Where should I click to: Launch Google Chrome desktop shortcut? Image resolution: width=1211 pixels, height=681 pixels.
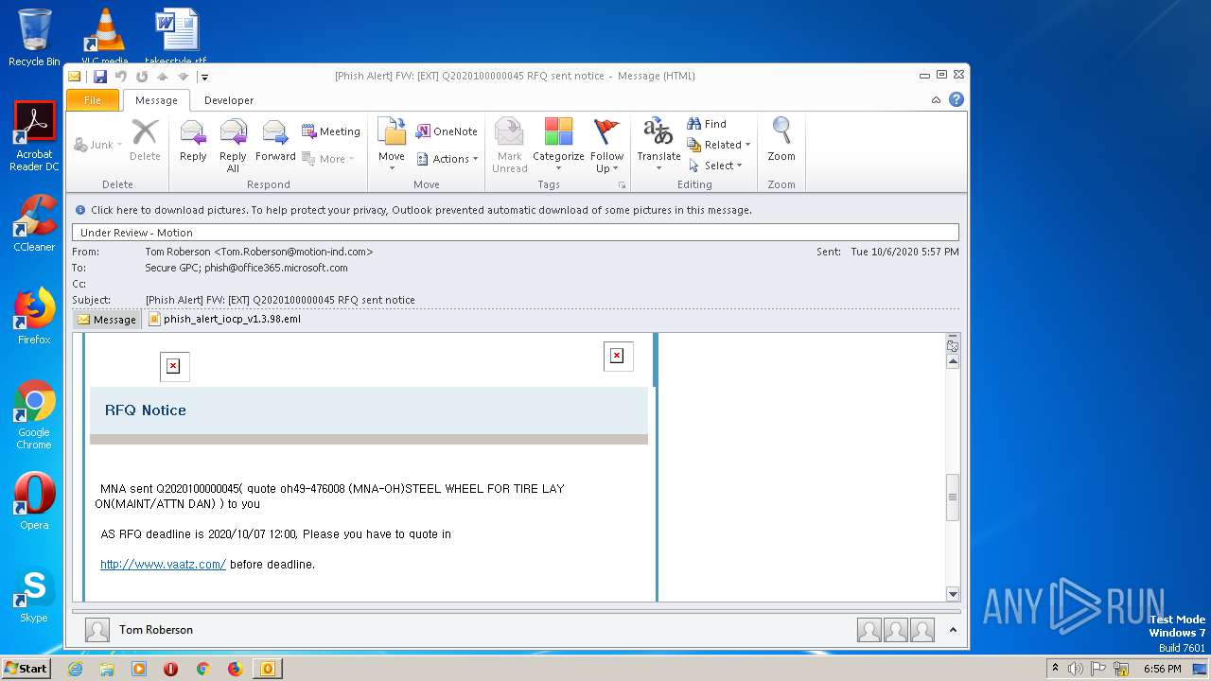pyautogui.click(x=34, y=414)
